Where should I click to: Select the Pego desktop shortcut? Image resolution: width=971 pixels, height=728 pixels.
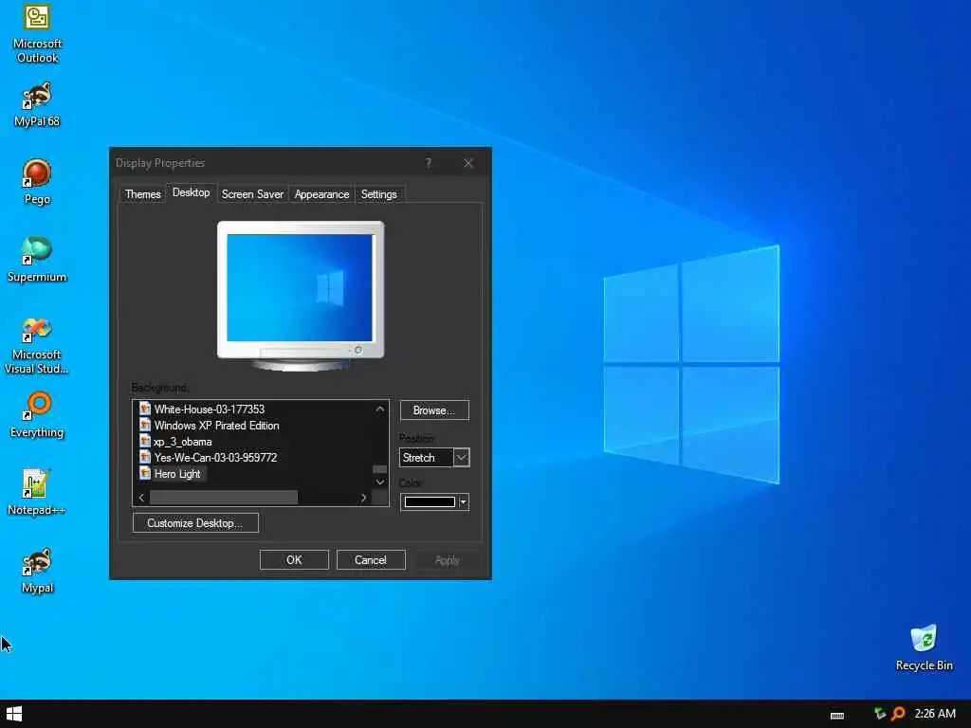click(x=37, y=182)
